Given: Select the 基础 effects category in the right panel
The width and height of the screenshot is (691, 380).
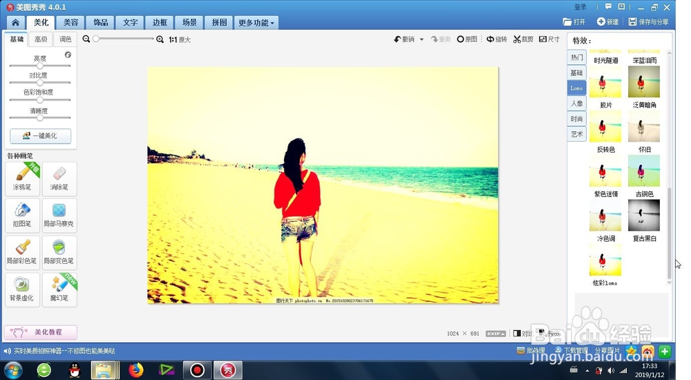Looking at the screenshot, I should point(576,73).
